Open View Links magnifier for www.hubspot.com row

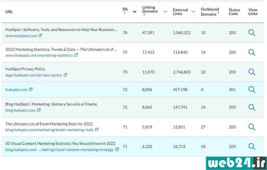click(x=252, y=33)
